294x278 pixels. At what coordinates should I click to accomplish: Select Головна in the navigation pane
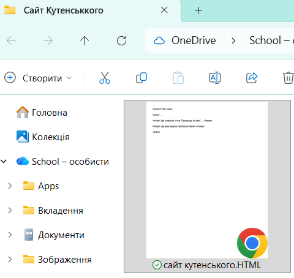coord(50,113)
